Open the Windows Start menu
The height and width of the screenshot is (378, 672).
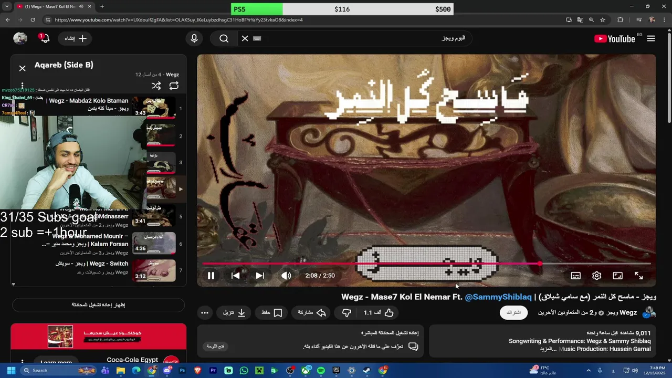tap(11, 371)
